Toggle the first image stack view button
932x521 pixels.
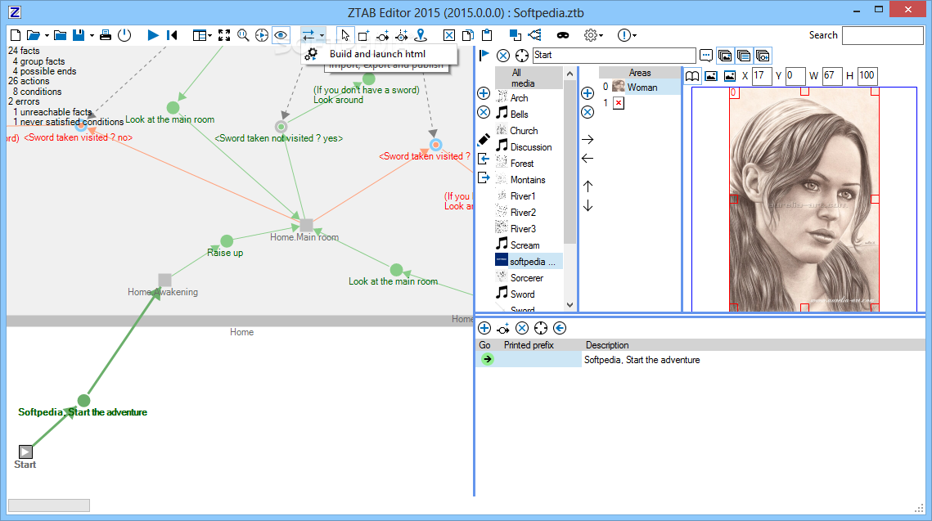[724, 56]
